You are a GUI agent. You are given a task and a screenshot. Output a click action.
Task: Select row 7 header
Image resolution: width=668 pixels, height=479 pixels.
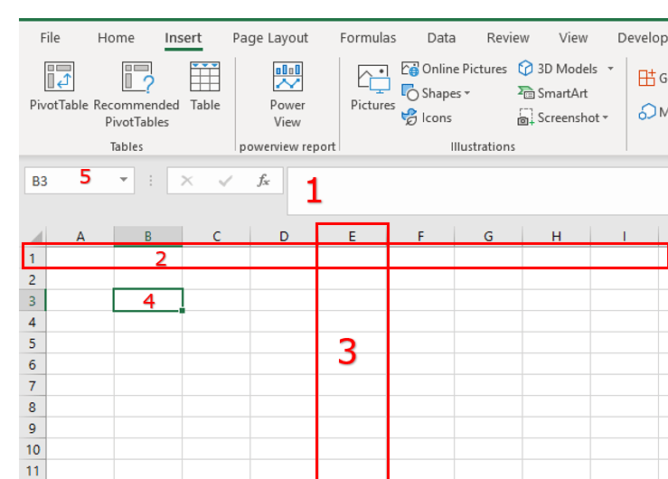pyautogui.click(x=33, y=386)
